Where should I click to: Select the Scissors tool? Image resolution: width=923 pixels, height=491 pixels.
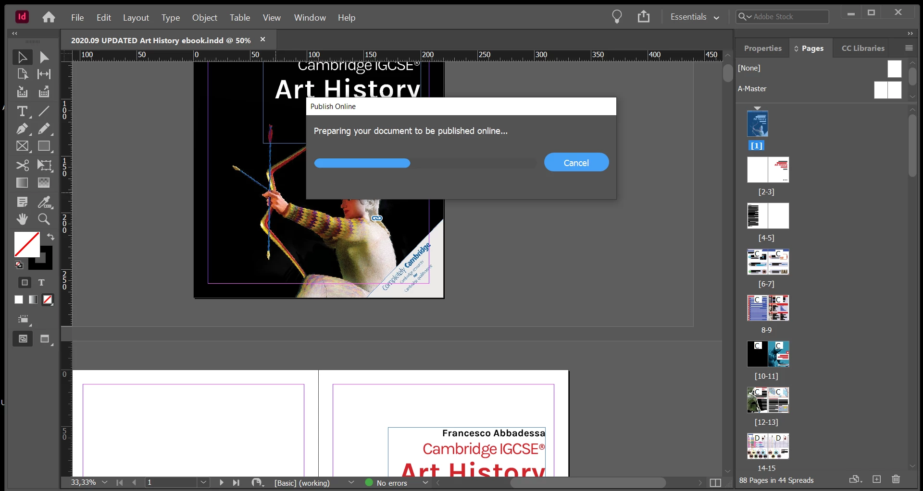tap(22, 166)
